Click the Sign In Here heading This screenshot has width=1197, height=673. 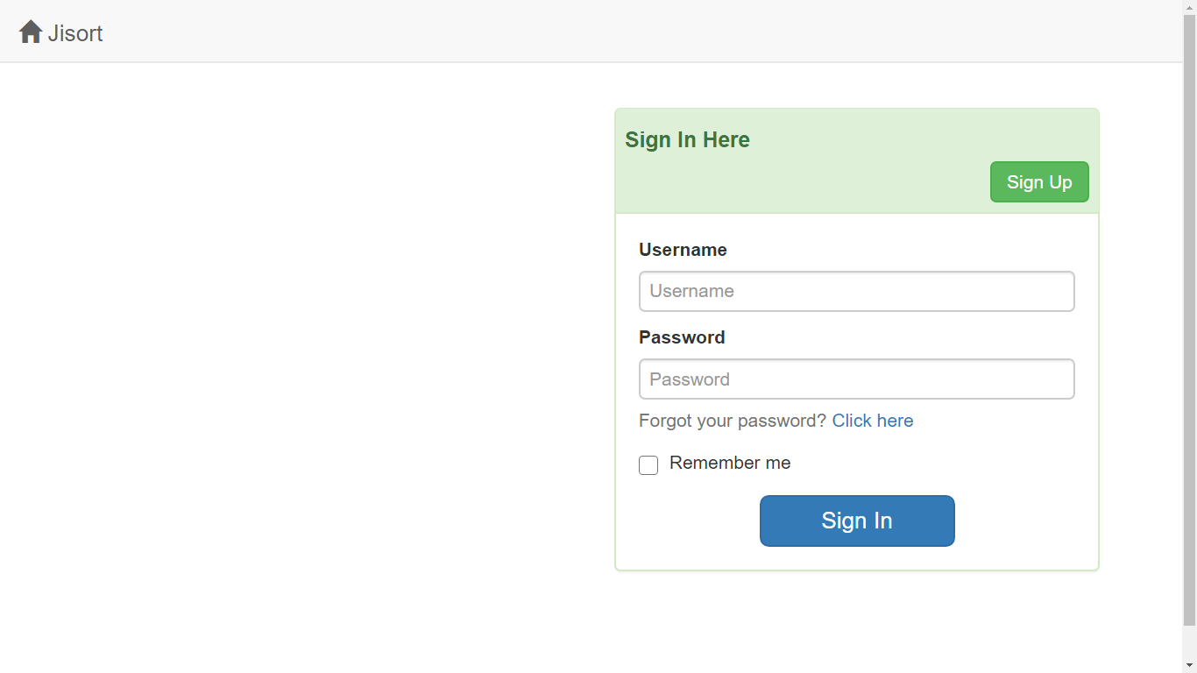click(687, 139)
